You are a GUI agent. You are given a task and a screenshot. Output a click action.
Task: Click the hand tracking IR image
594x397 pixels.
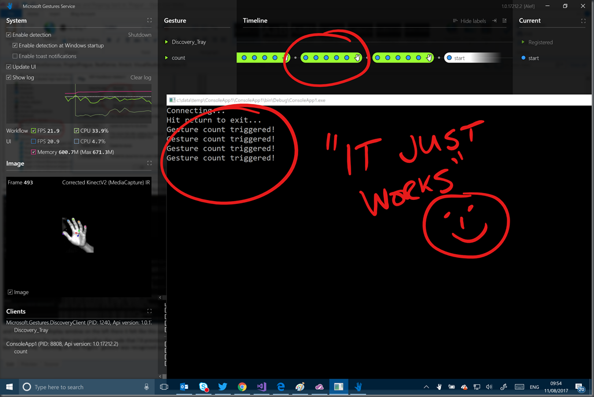[78, 235]
